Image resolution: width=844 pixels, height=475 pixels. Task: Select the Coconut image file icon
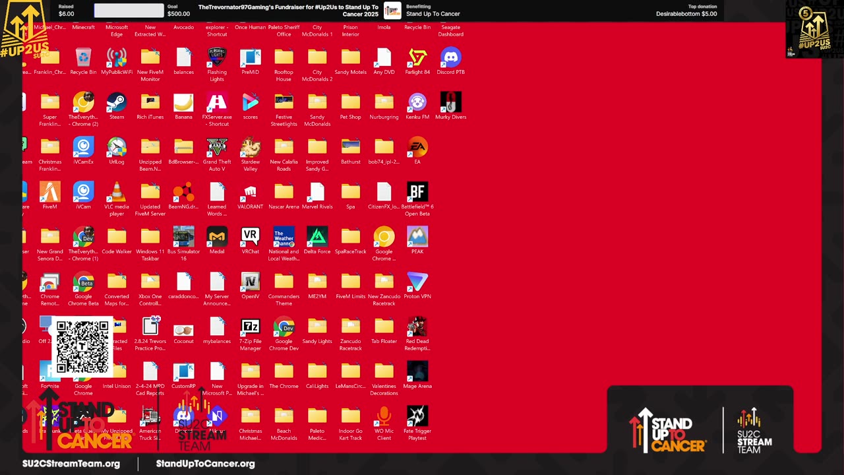(183, 331)
